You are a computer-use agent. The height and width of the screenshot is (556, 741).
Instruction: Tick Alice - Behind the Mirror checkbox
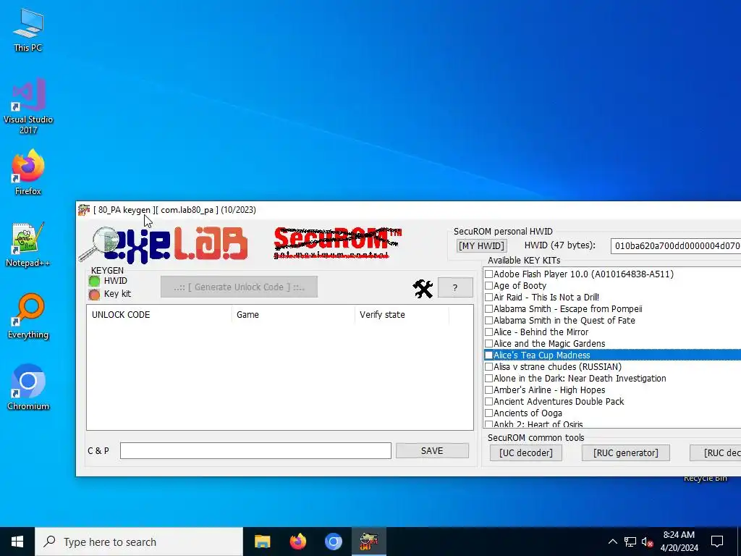coord(489,332)
